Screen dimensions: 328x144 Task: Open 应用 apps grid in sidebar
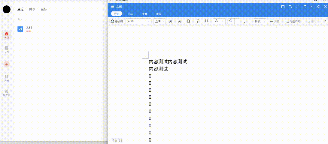coord(7,78)
